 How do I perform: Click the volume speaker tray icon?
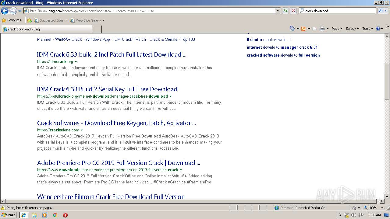[x=353, y=215]
